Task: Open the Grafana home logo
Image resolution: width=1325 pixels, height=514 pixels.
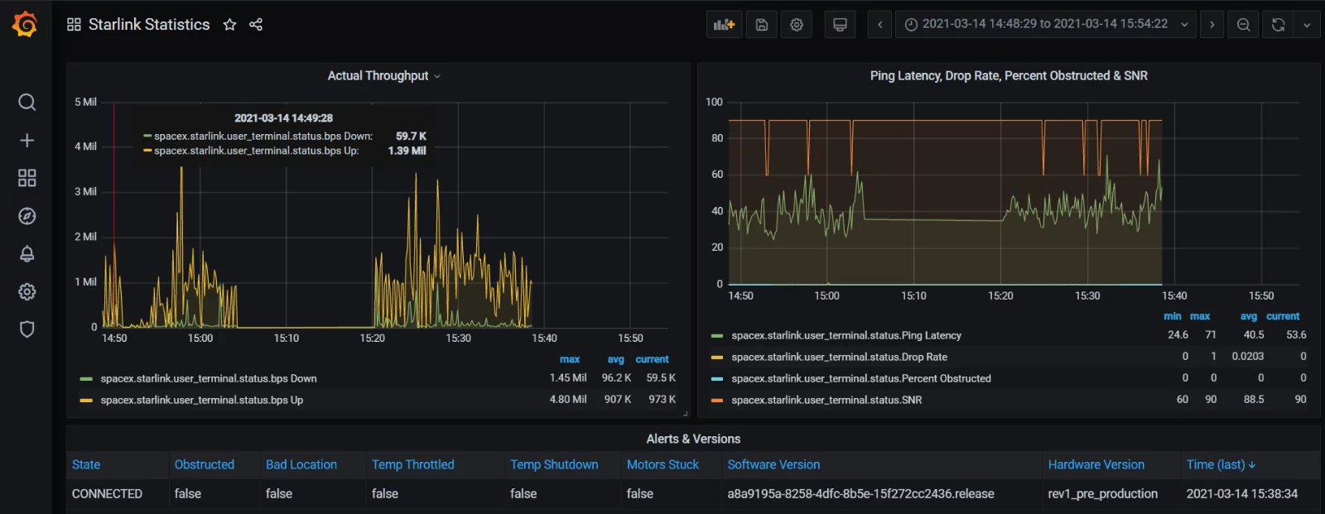Action: coord(25,24)
